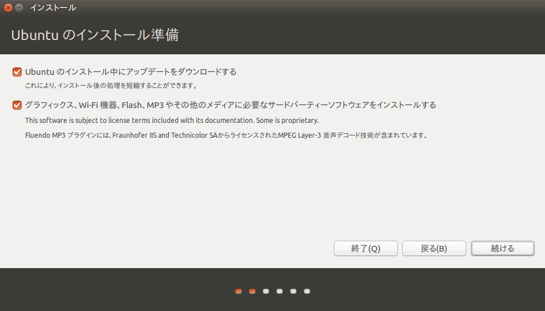Uncheck third-party software install checkbox

17,105
